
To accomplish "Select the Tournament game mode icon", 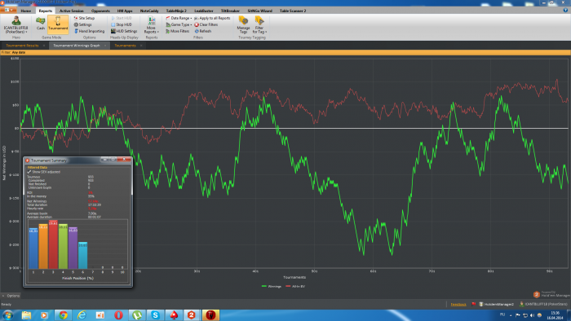I will coord(58,24).
